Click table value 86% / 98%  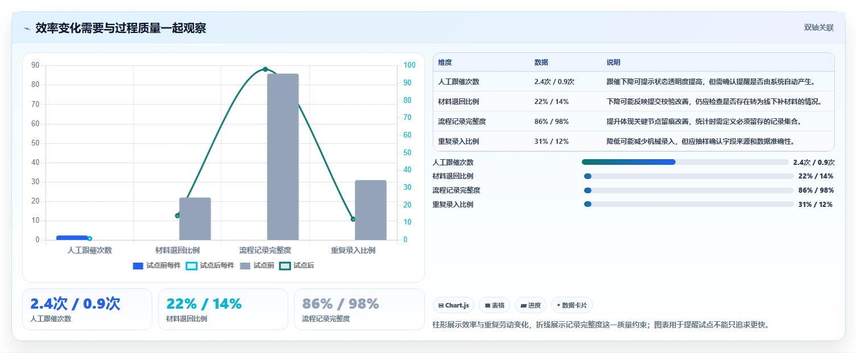552,122
